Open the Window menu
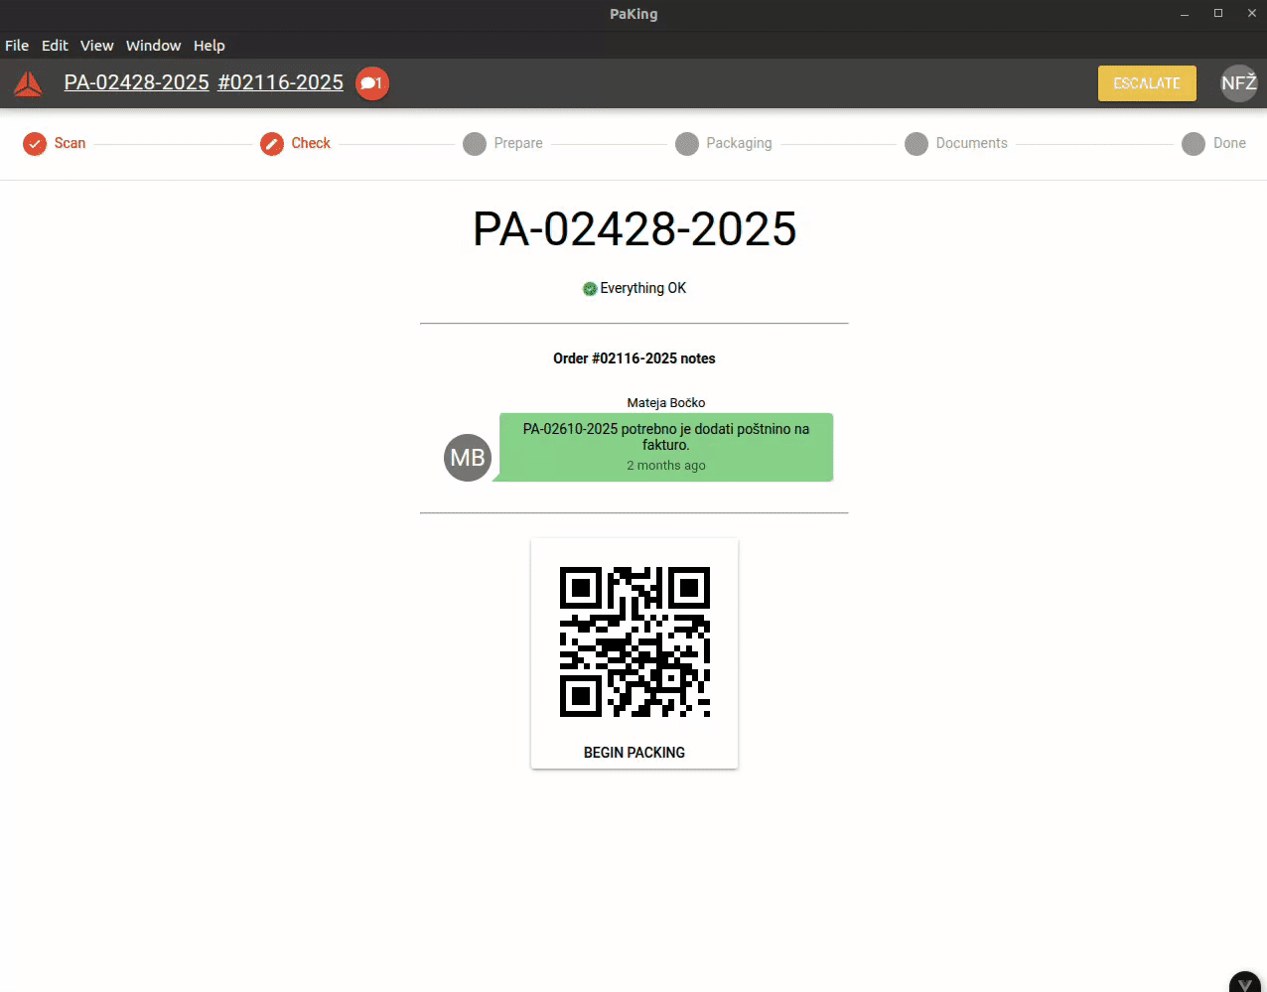The height and width of the screenshot is (992, 1267). click(x=153, y=46)
